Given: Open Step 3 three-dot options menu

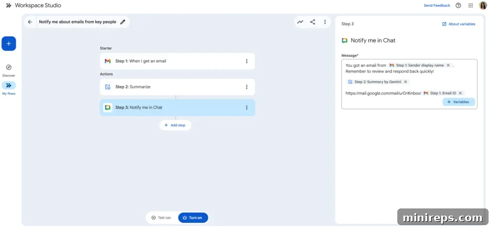Looking at the screenshot, I should (247, 107).
